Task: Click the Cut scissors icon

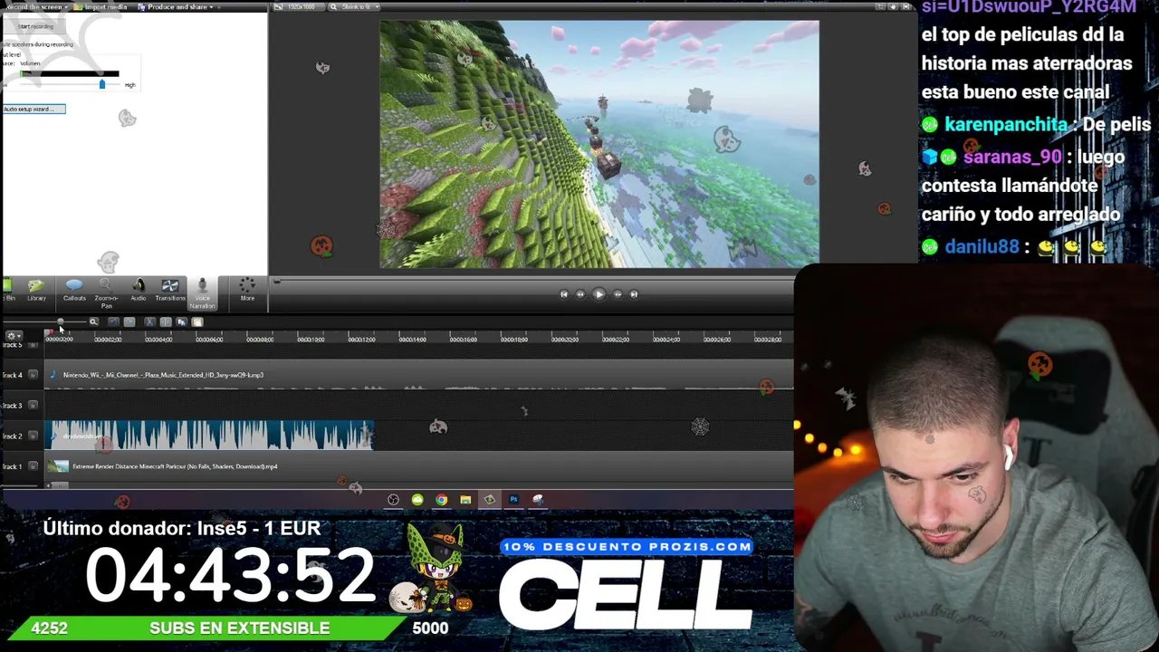Action: coord(149,321)
